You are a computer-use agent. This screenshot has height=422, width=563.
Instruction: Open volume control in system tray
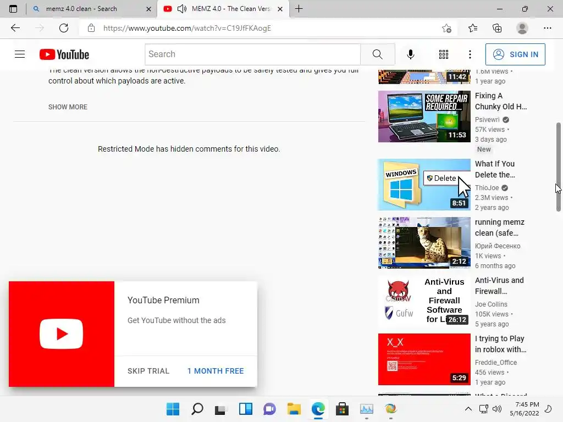(497, 409)
